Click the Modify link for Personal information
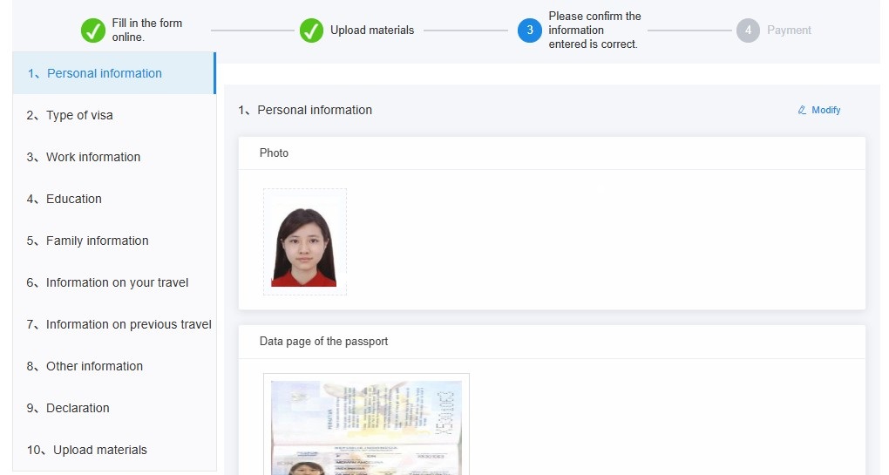Image resolution: width=889 pixels, height=475 pixels. [x=825, y=111]
